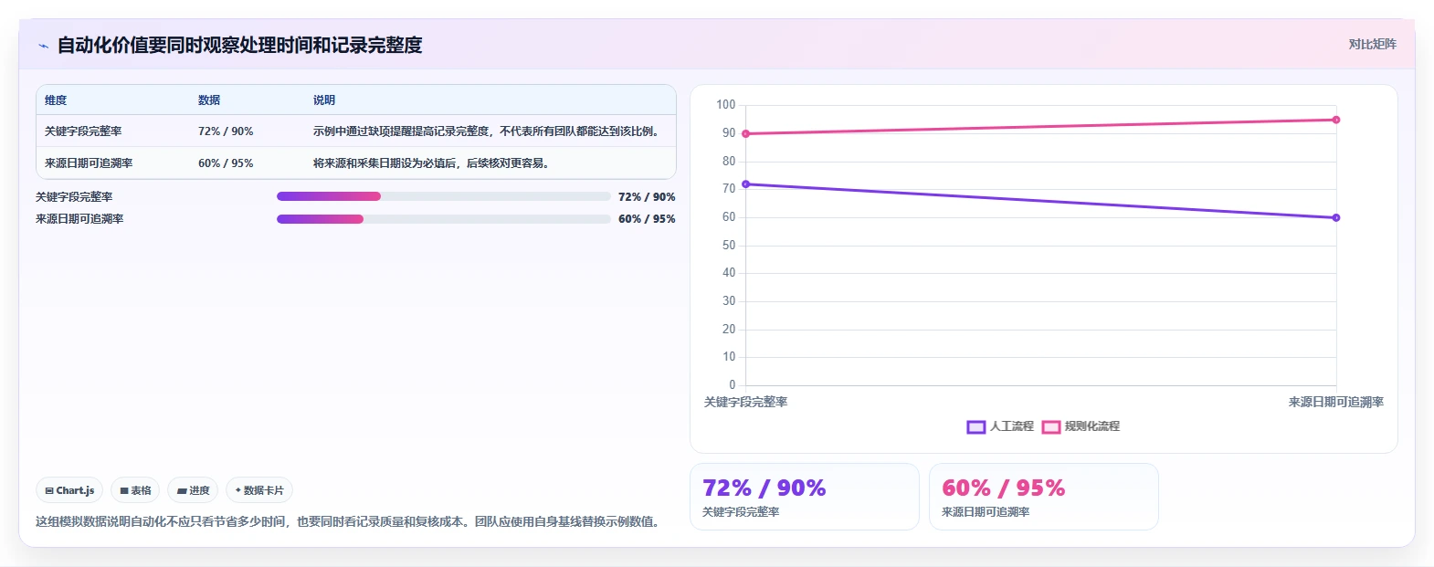The height and width of the screenshot is (567, 1434).
Task: Click 关键字段完整率 caption under 72% / 90%
Action: click(x=741, y=512)
